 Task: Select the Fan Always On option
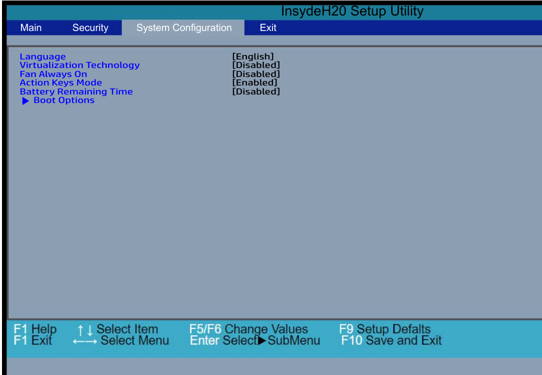(53, 74)
